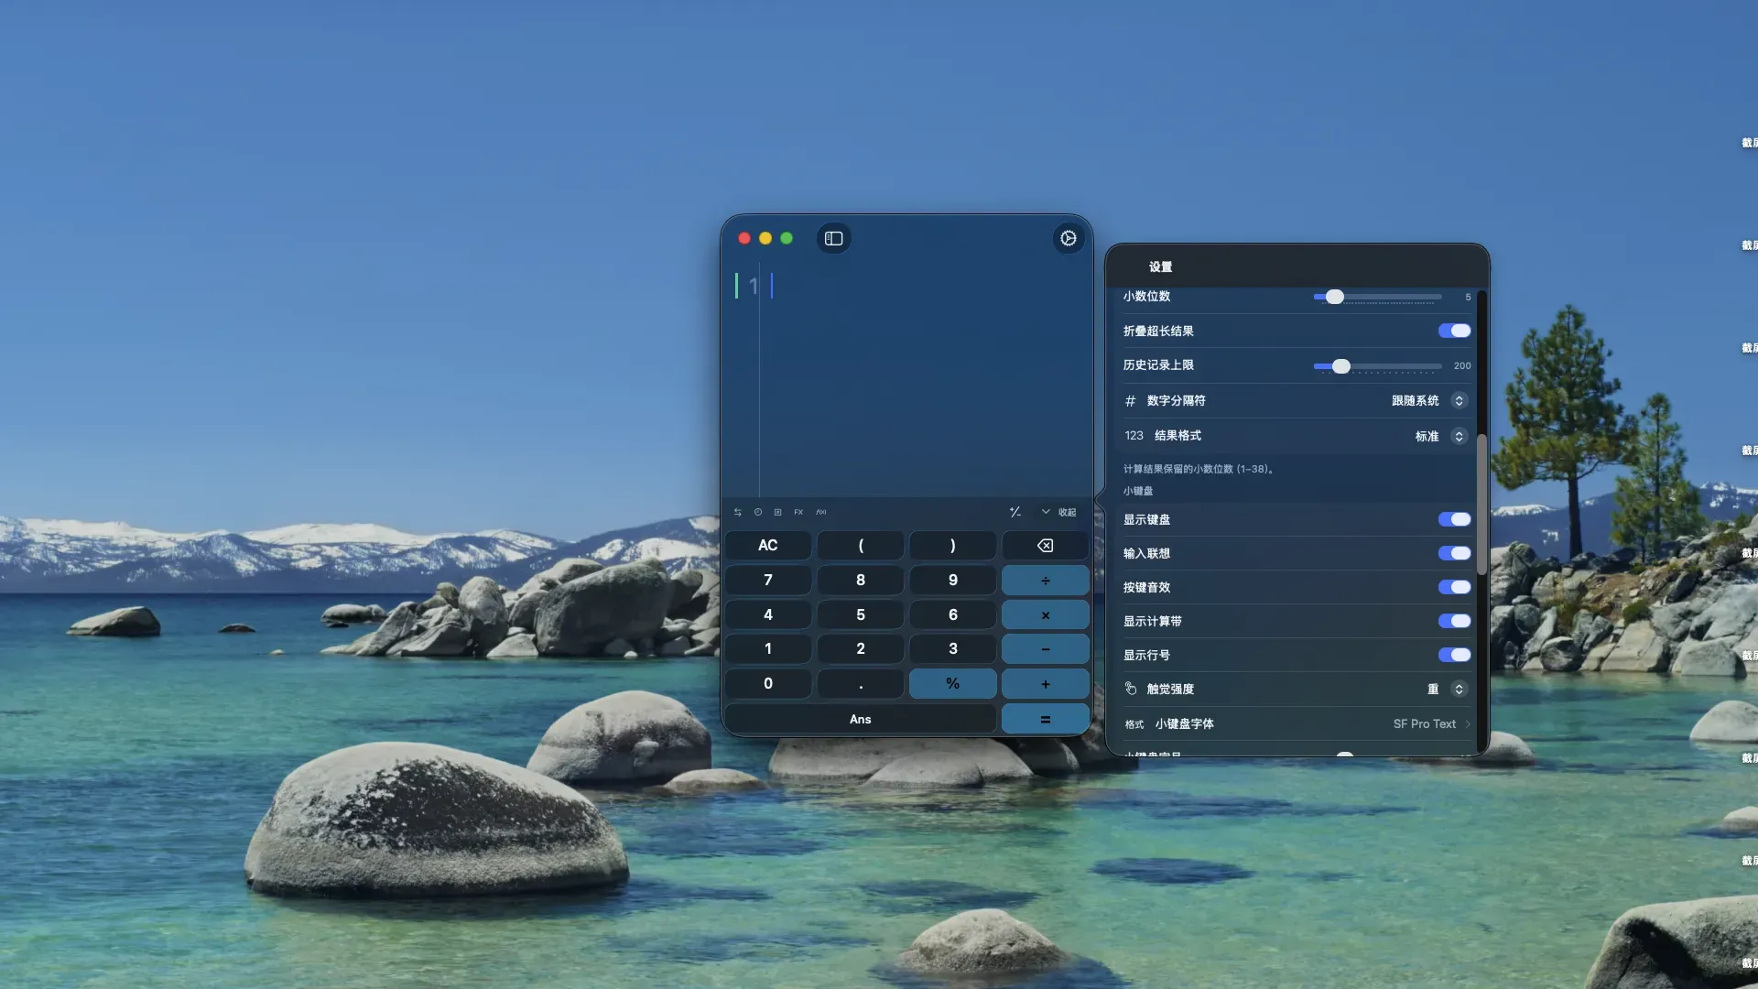1758x989 pixels.
Task: Click the 设置 panel title
Action: point(1160,266)
